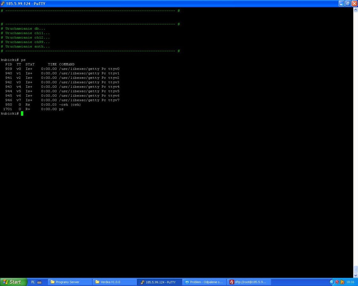Image resolution: width=358 pixels, height=286 pixels.
Task: Click the folder icon of Verdea V1.0.0
Action: [97, 282]
